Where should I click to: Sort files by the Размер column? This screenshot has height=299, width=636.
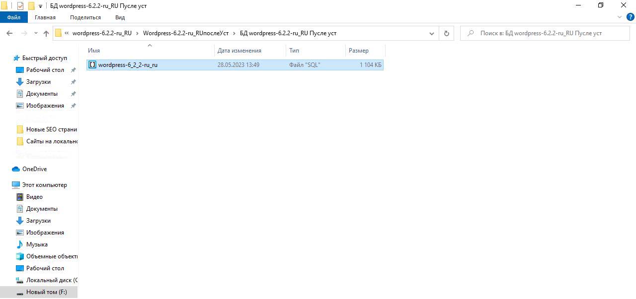click(x=358, y=51)
